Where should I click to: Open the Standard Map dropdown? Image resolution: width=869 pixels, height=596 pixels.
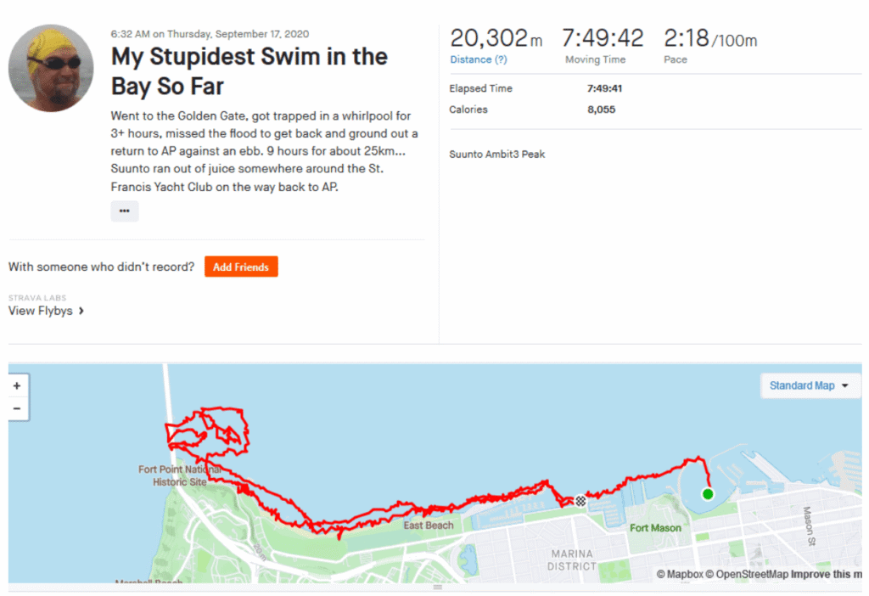pyautogui.click(x=810, y=385)
